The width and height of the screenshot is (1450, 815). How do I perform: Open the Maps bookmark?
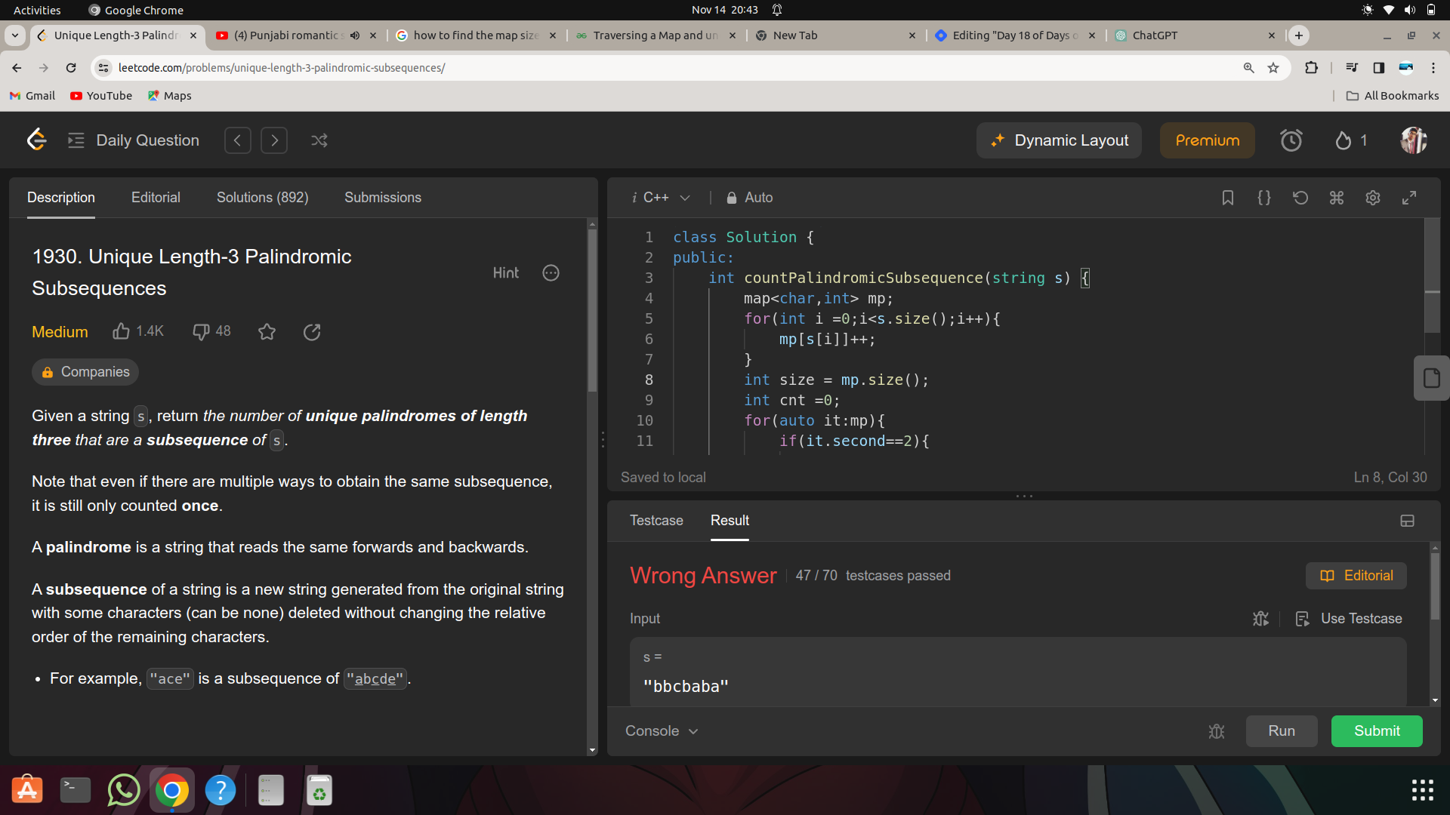click(170, 96)
